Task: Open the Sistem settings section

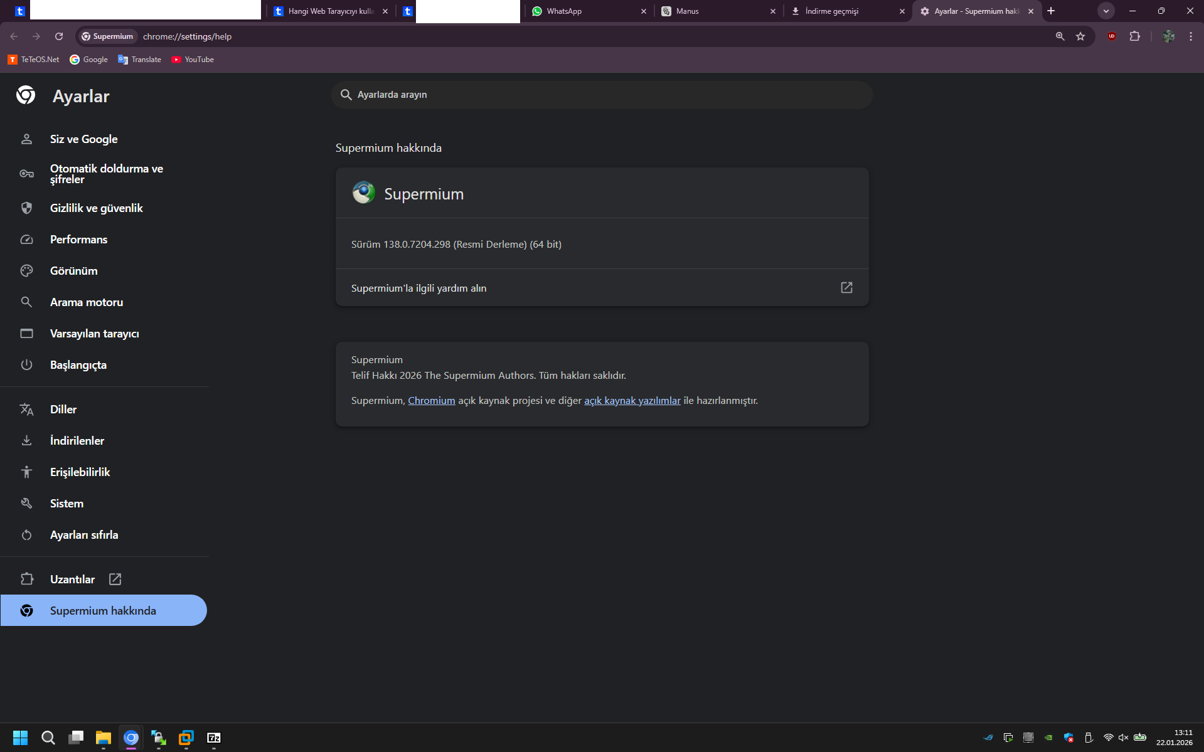Action: [x=104, y=504]
